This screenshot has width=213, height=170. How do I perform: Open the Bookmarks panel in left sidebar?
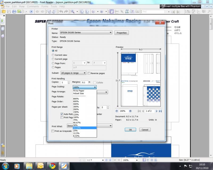3,22
